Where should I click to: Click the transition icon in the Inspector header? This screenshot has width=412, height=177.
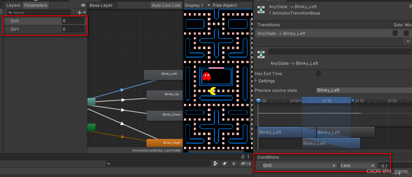(261, 10)
